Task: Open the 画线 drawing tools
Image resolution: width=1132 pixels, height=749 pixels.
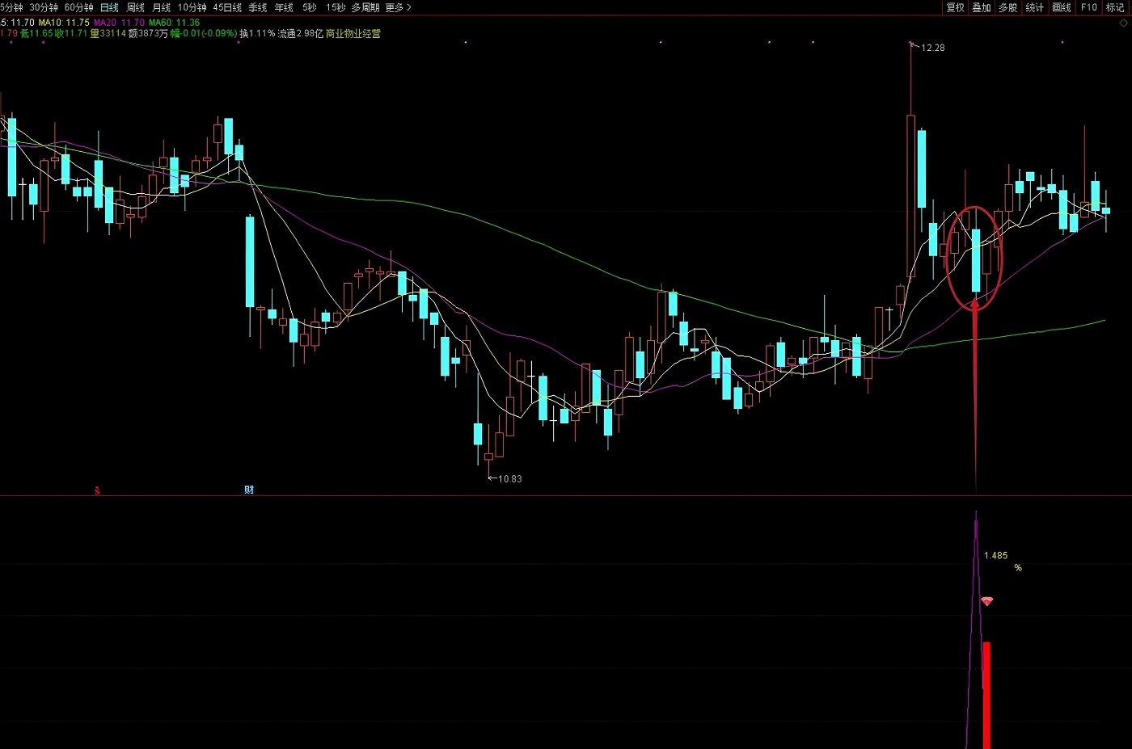Action: pos(1062,7)
